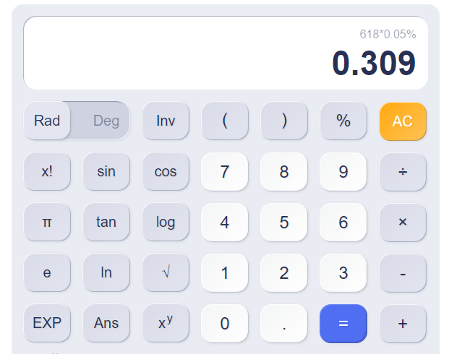The image size is (449, 354).
Task: Click the x to the y power key
Action: (166, 323)
